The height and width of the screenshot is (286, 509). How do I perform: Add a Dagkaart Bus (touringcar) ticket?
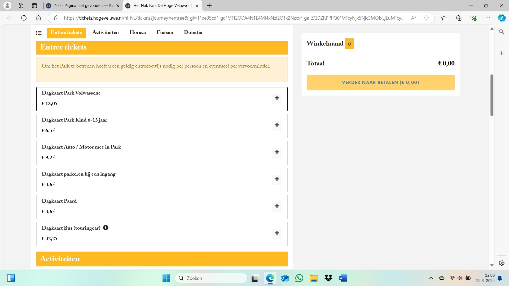(x=277, y=233)
